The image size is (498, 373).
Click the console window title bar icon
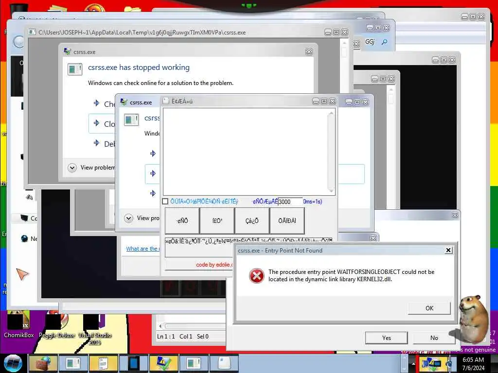32,32
